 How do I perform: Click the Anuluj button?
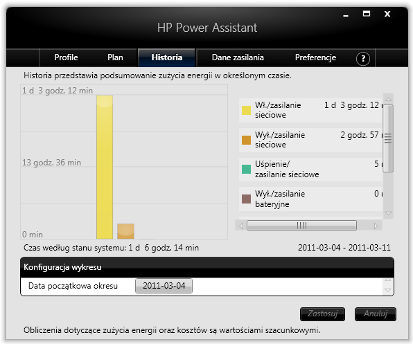point(376,314)
